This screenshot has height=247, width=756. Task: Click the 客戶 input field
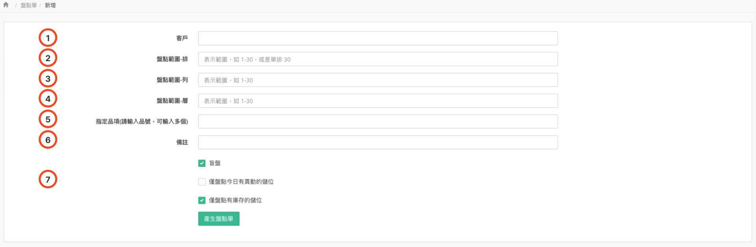point(378,38)
